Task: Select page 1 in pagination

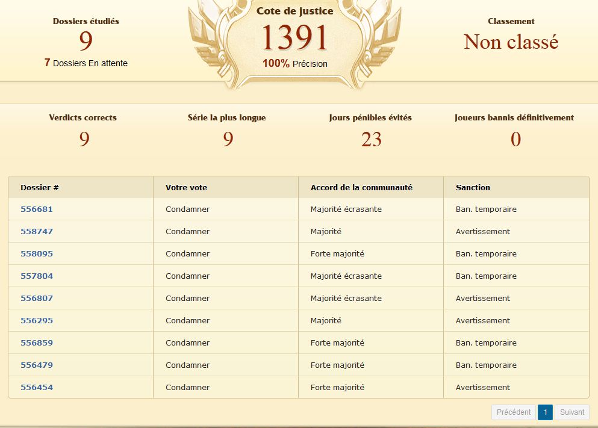Action: (545, 412)
